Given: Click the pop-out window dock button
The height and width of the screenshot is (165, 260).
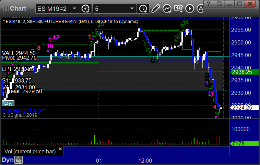Looking at the screenshot, I should (219, 4).
